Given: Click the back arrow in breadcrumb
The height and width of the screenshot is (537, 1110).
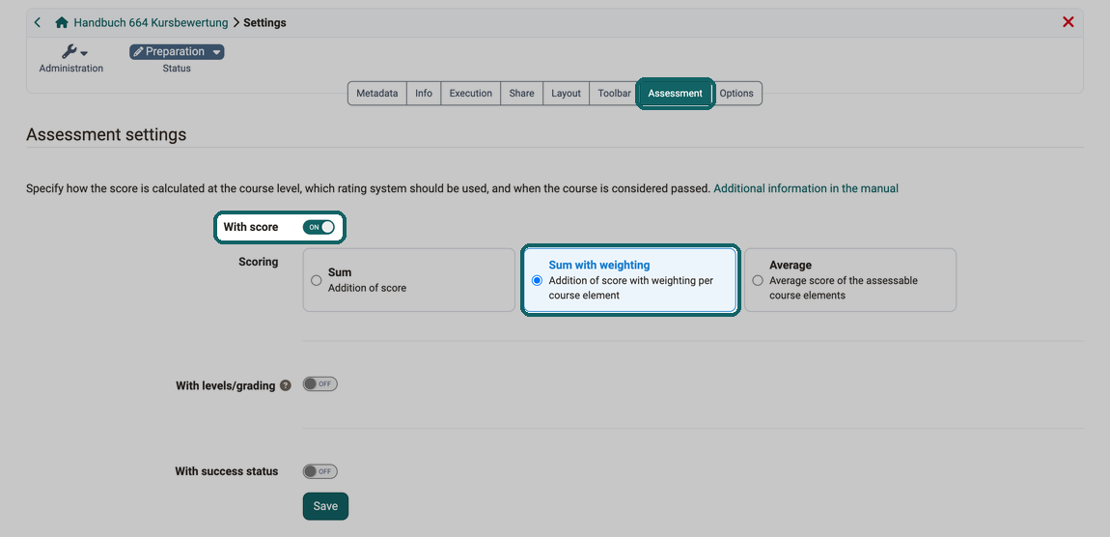Looking at the screenshot, I should 38,22.
